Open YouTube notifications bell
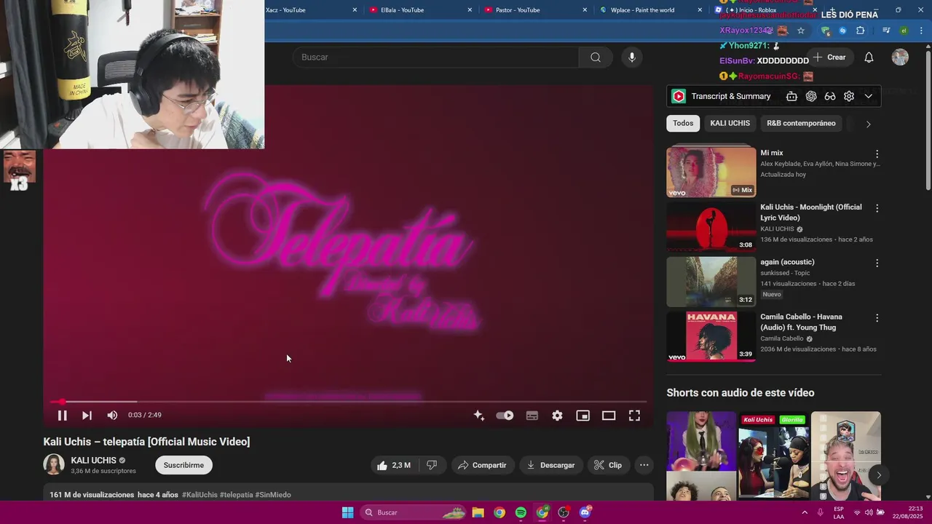The width and height of the screenshot is (932, 524). [869, 57]
